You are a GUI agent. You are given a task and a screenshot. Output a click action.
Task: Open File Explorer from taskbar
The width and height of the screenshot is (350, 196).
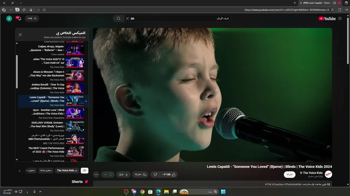[166, 192]
